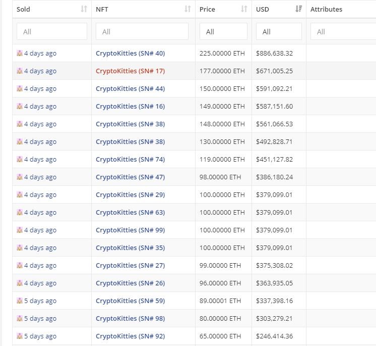Open the Attributes column filter box
The height and width of the screenshot is (346, 376).
tap(343, 31)
